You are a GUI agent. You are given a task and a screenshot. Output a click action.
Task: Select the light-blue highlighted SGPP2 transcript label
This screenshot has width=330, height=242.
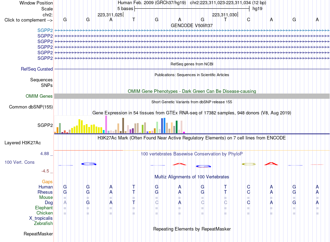coord(45,30)
